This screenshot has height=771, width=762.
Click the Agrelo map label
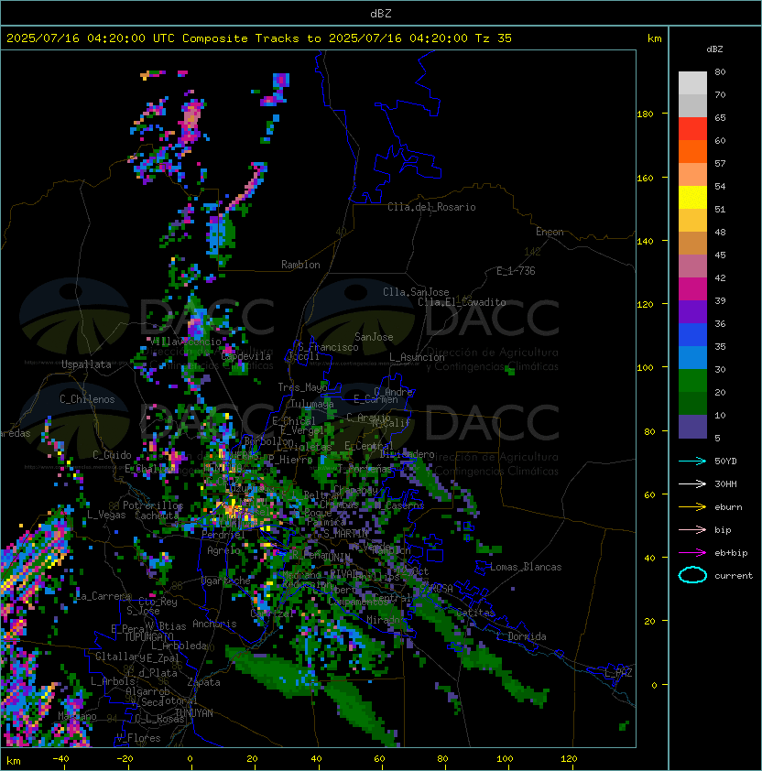pyautogui.click(x=223, y=550)
